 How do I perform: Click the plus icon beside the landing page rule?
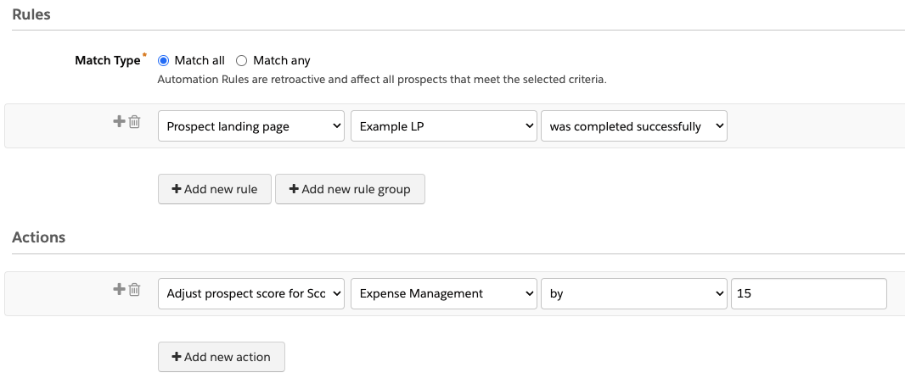tap(119, 121)
